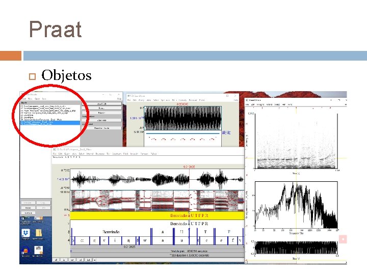Click the spectrogram pane in TextGrid editor
The height and width of the screenshot is (275, 367).
click(x=157, y=201)
